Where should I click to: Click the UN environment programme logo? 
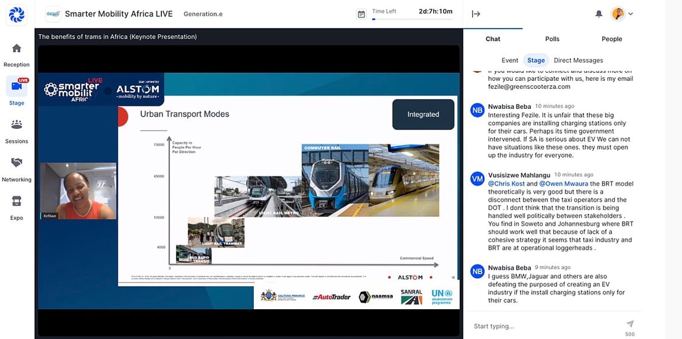(x=441, y=297)
